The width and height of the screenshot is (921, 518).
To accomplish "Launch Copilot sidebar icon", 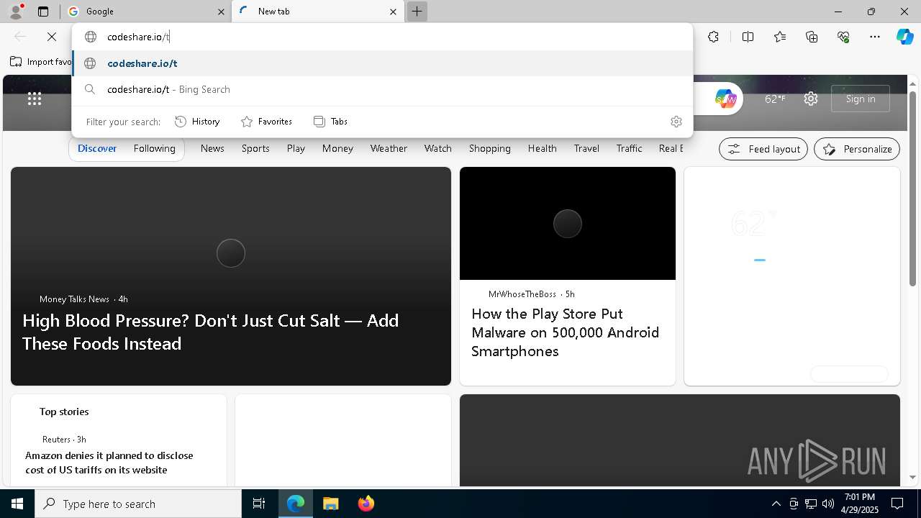I will pyautogui.click(x=905, y=37).
